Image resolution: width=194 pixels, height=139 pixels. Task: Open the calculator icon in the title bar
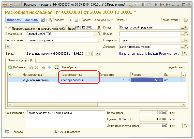pos(144,5)
